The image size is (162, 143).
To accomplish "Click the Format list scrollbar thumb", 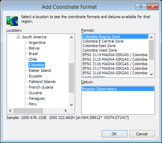I will [151, 50].
